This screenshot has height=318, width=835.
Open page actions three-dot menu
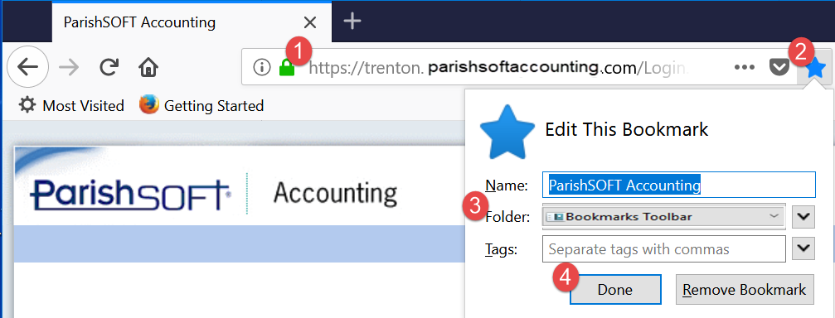[745, 67]
